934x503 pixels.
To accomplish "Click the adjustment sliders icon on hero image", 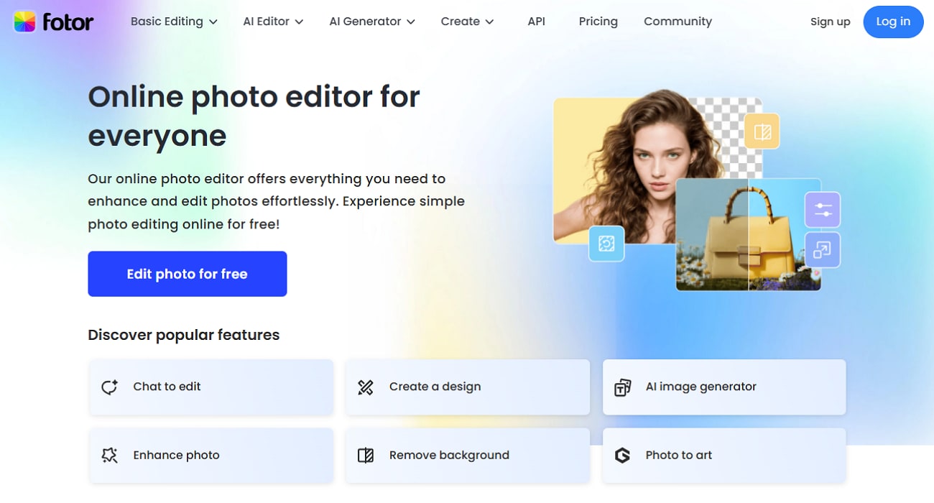I will (822, 210).
